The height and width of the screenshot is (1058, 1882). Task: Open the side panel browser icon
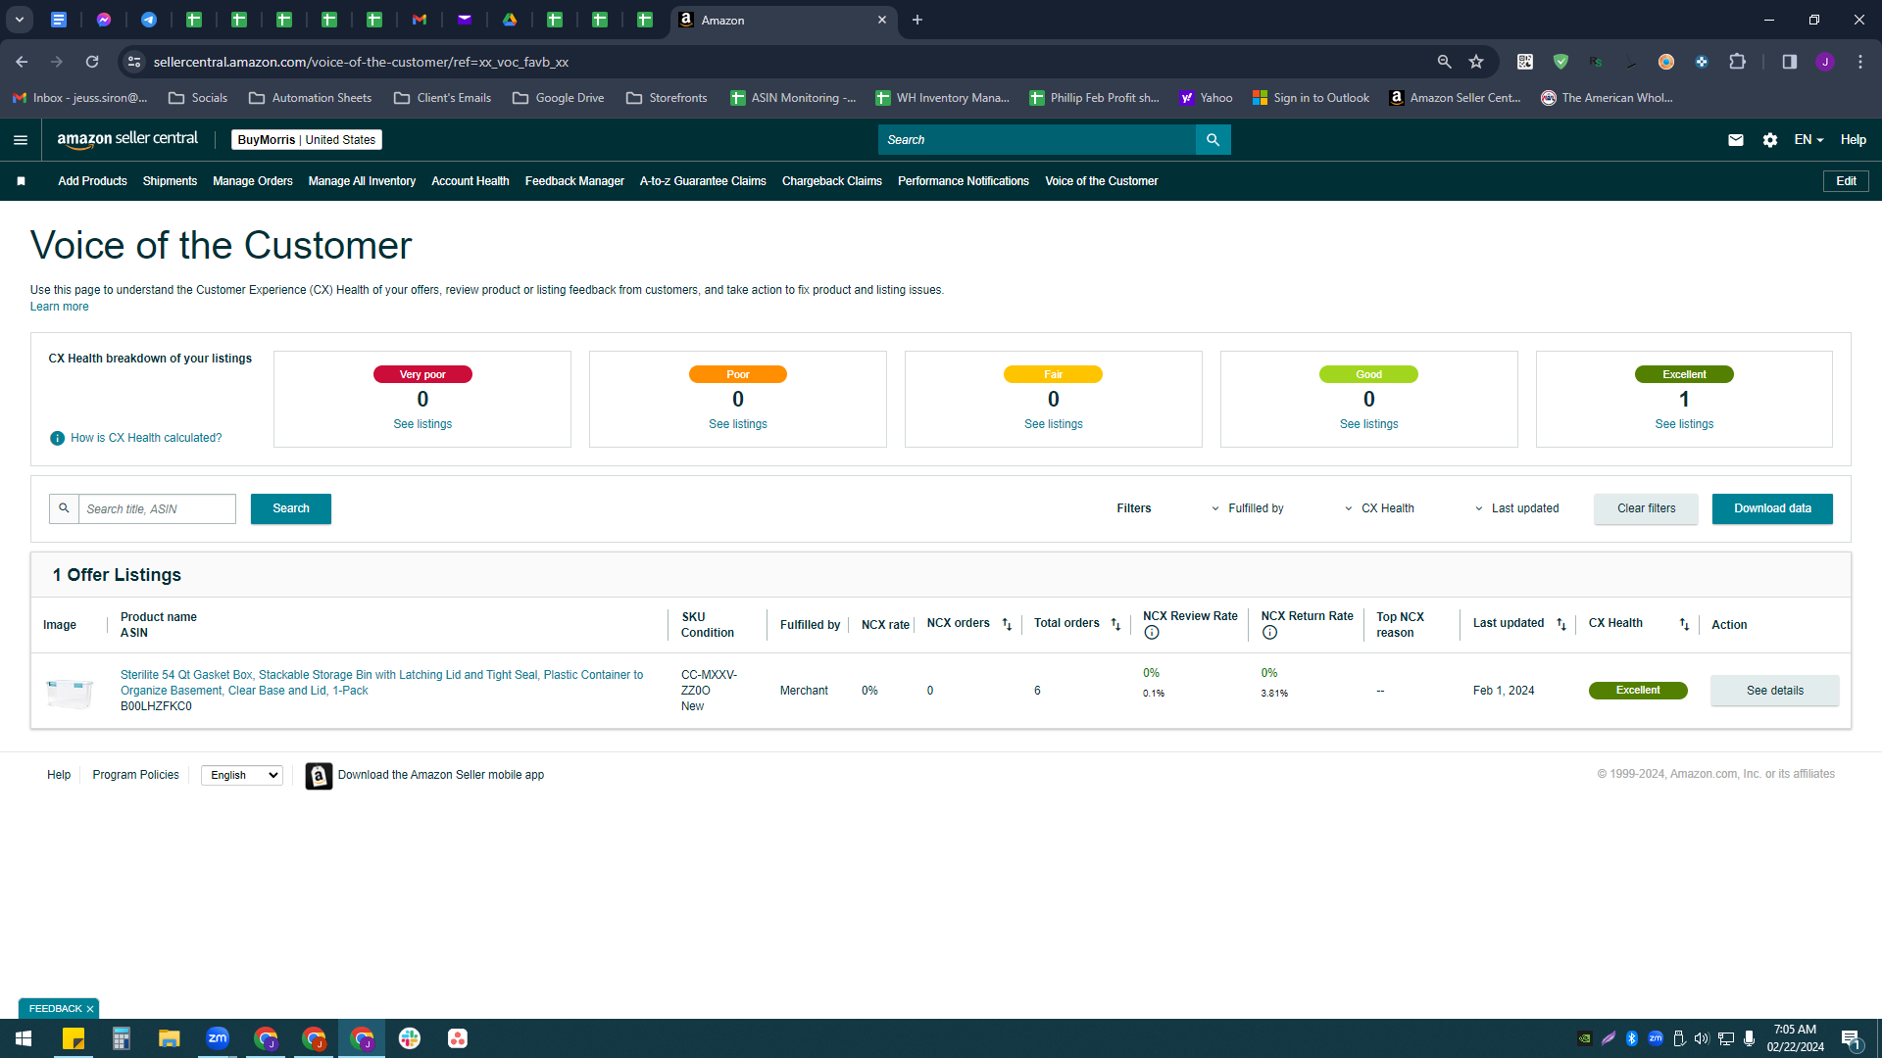[x=1789, y=62]
